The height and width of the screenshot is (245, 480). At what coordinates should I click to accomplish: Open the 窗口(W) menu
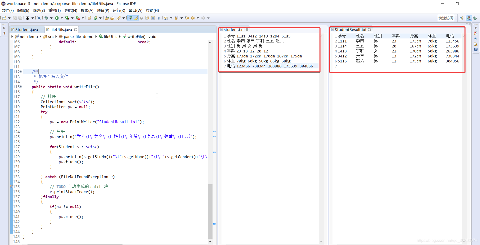coord(135,10)
